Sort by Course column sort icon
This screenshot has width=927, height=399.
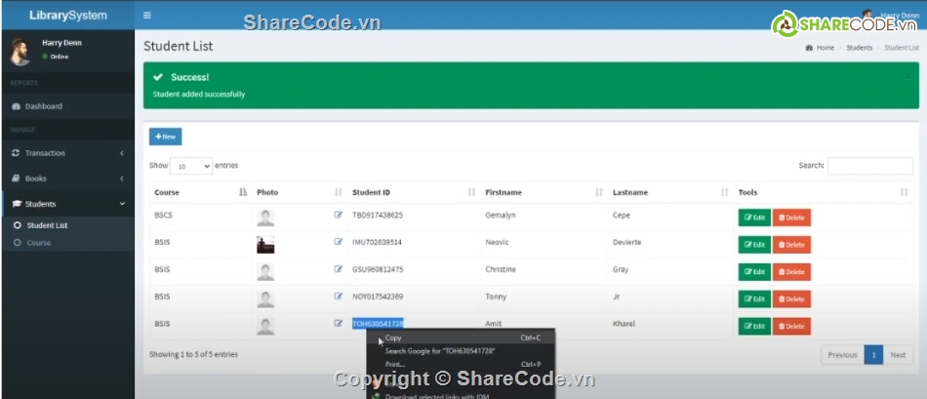click(x=243, y=192)
